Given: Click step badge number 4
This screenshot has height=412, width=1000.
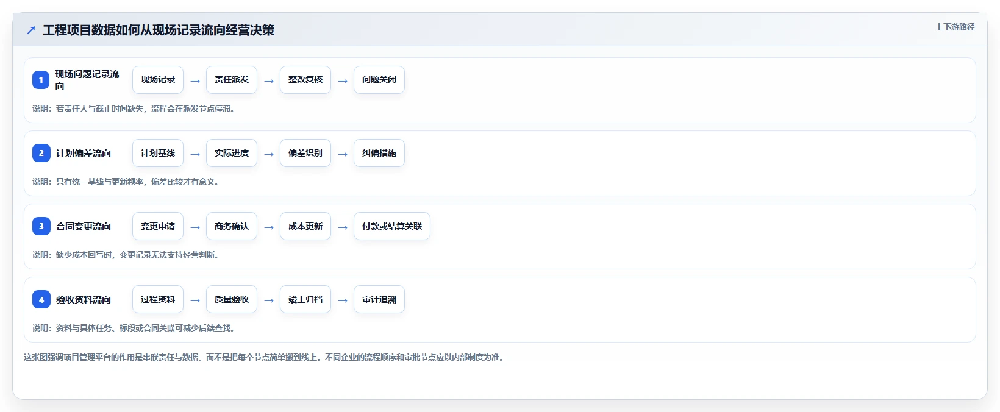Looking at the screenshot, I should pos(41,299).
